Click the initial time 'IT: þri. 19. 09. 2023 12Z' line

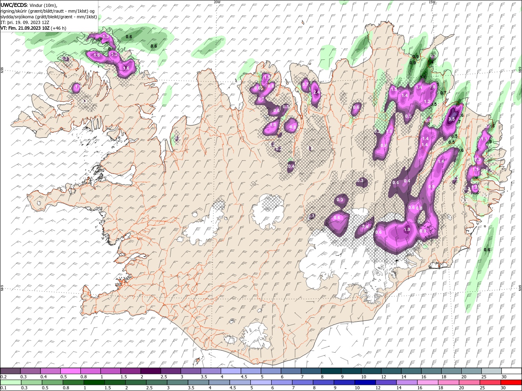point(25,22)
